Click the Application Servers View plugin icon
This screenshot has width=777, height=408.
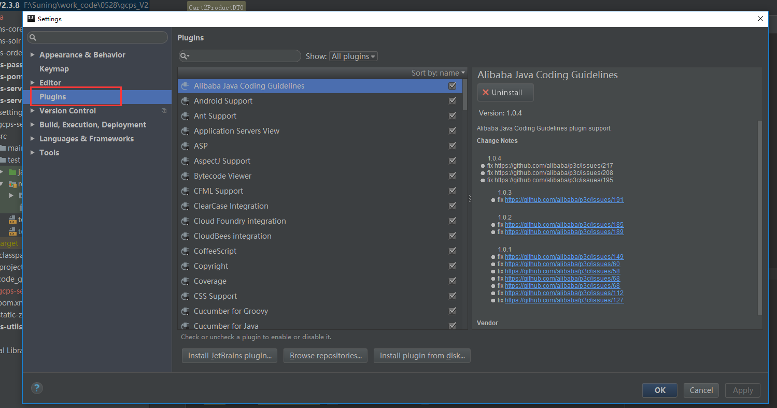coord(185,131)
